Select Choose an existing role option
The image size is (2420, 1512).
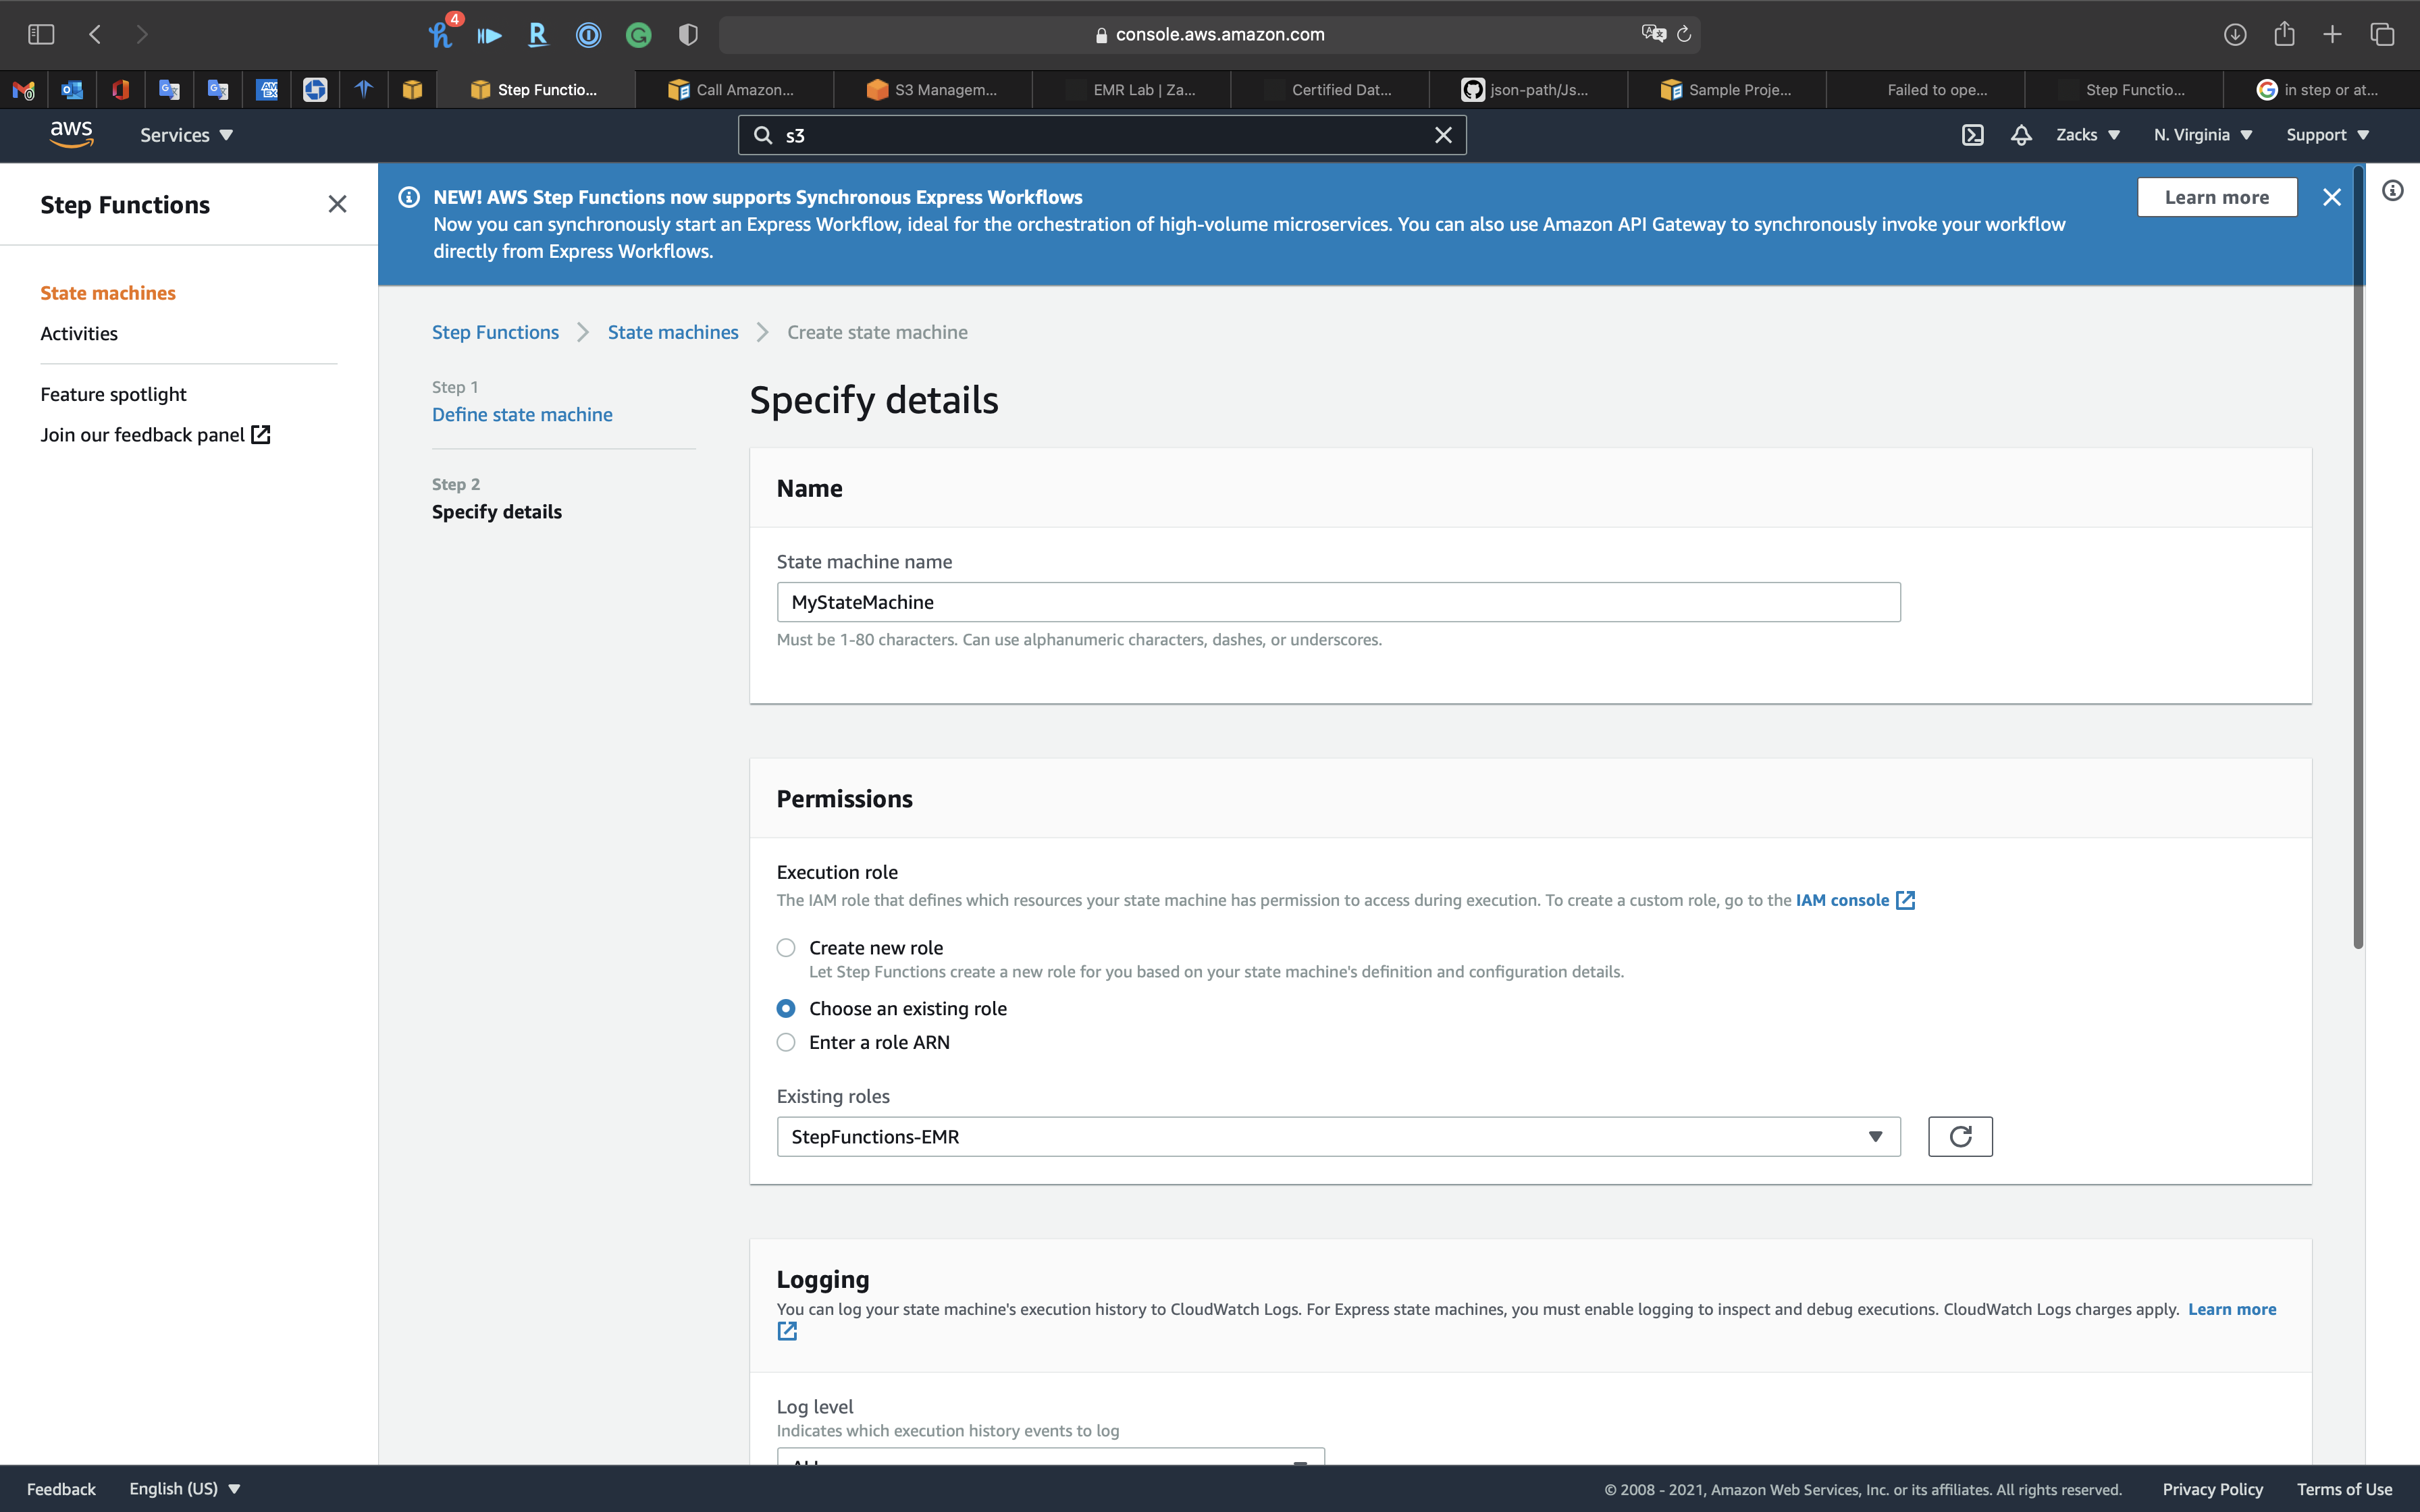786,1008
